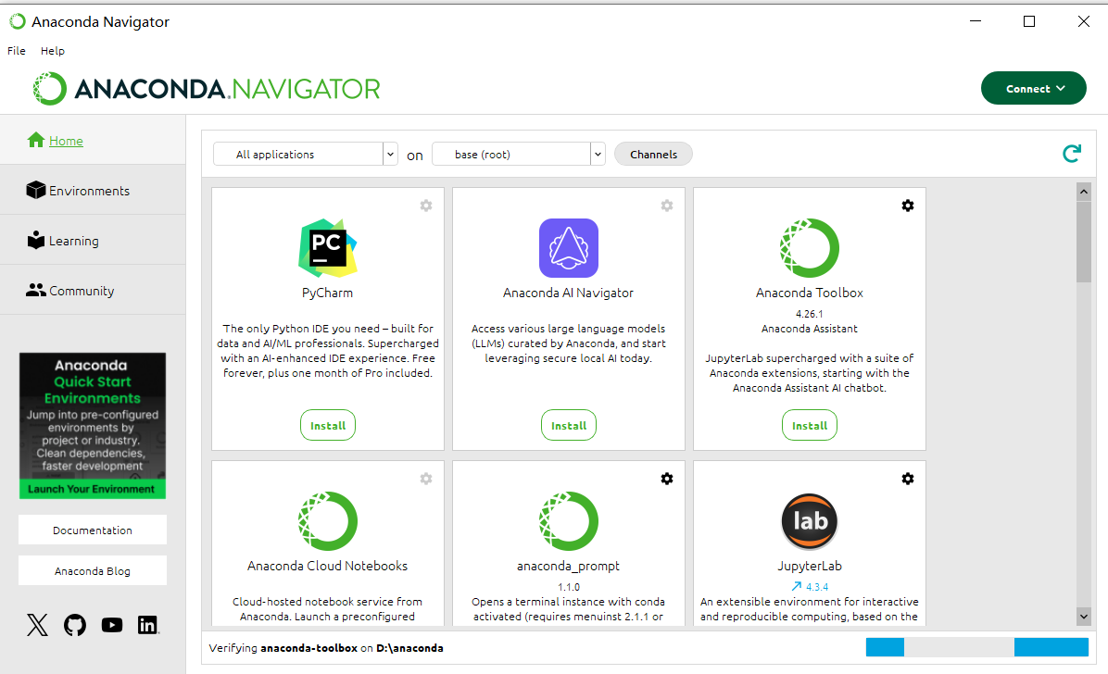Click the 'JupyterLab' card title
Viewport: 1108px width, 674px height.
click(810, 566)
